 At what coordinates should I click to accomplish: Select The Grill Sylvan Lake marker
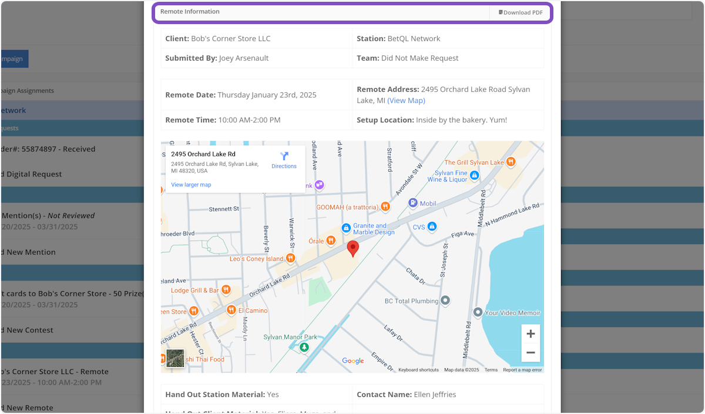(x=511, y=162)
